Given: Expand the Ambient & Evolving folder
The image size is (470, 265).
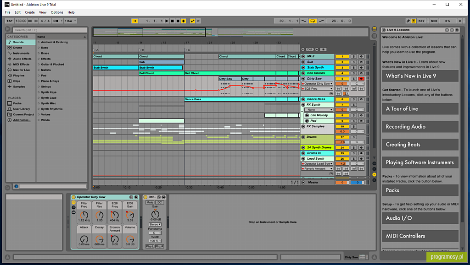Looking at the screenshot, I should [x=39, y=42].
